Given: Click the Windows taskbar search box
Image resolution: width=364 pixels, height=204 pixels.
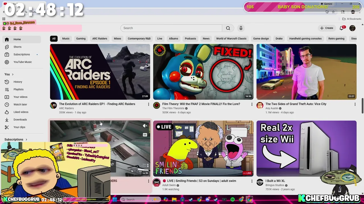Looking at the screenshot, I should pos(140,199).
